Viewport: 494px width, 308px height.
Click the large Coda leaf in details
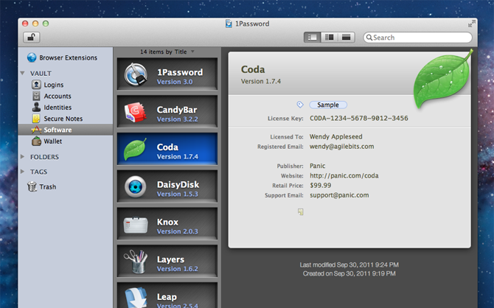[x=442, y=79]
